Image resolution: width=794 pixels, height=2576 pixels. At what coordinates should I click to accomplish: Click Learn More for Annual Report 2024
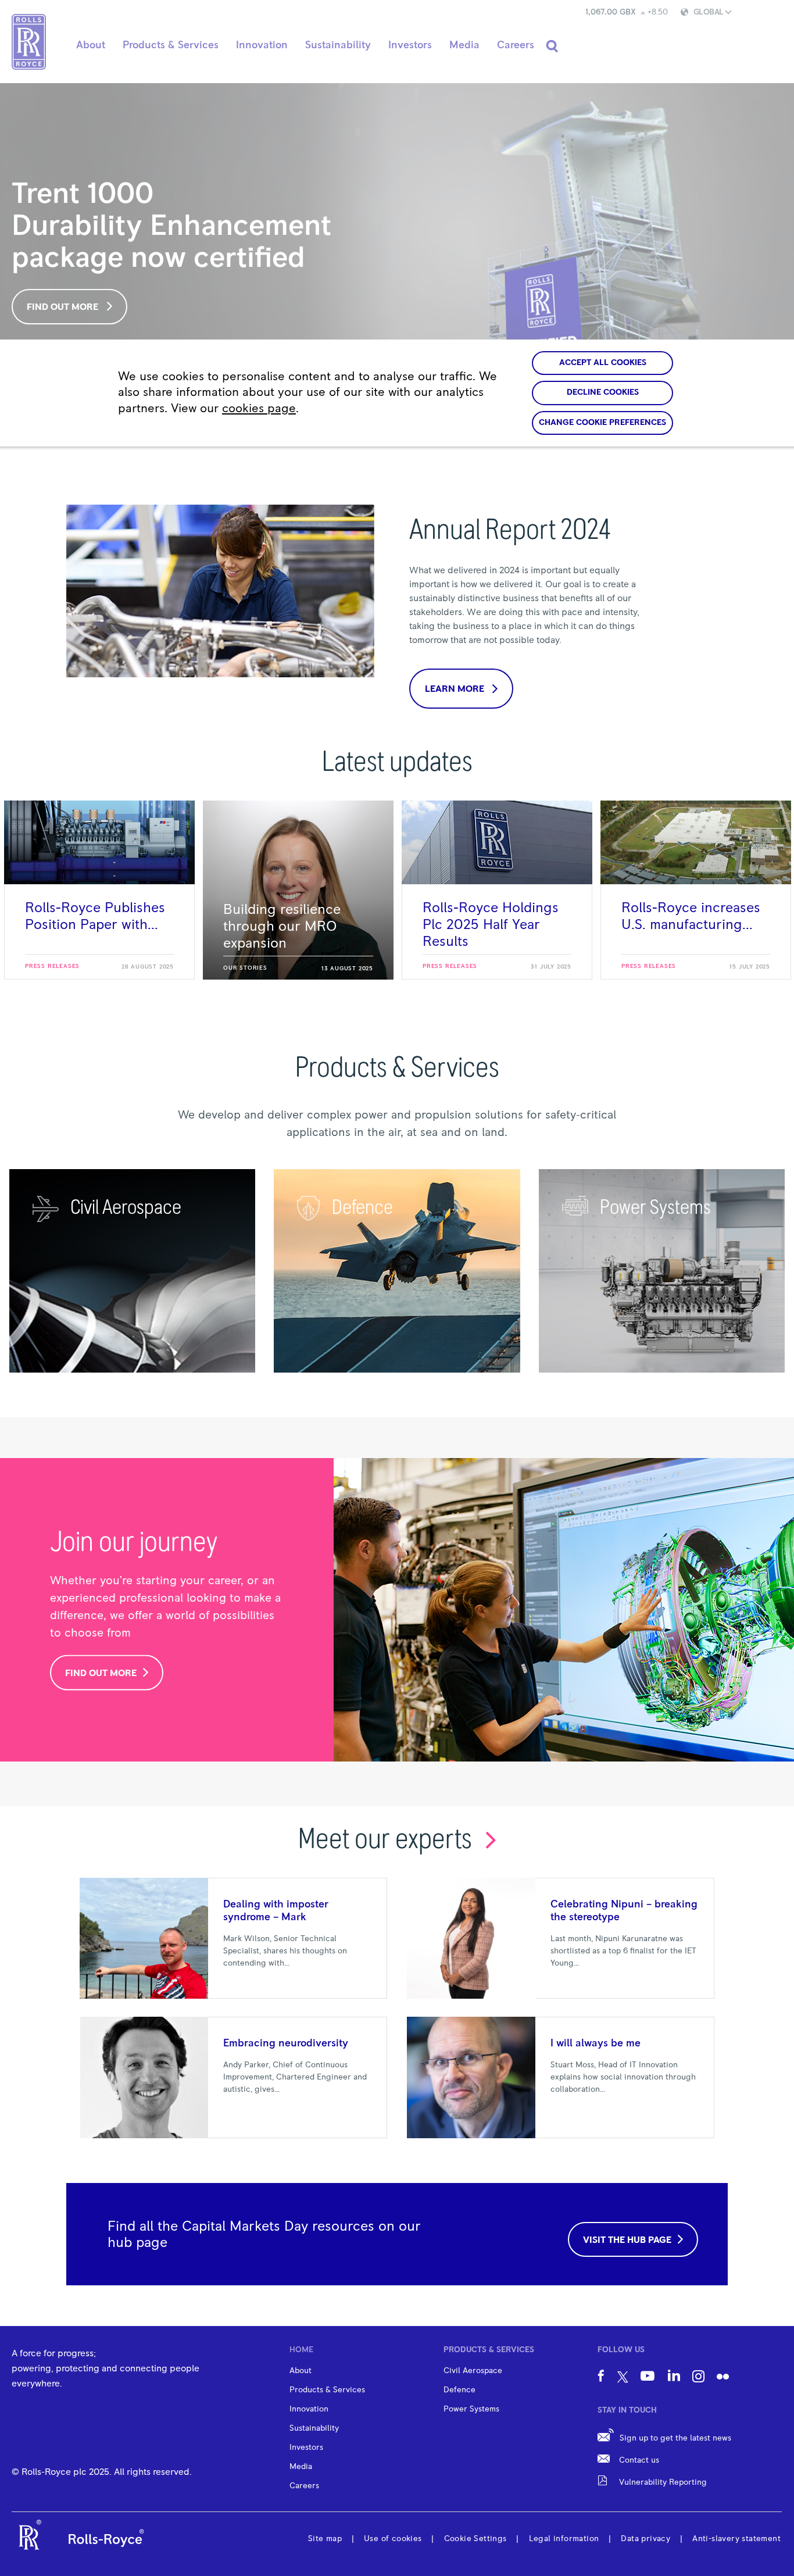click(x=461, y=689)
